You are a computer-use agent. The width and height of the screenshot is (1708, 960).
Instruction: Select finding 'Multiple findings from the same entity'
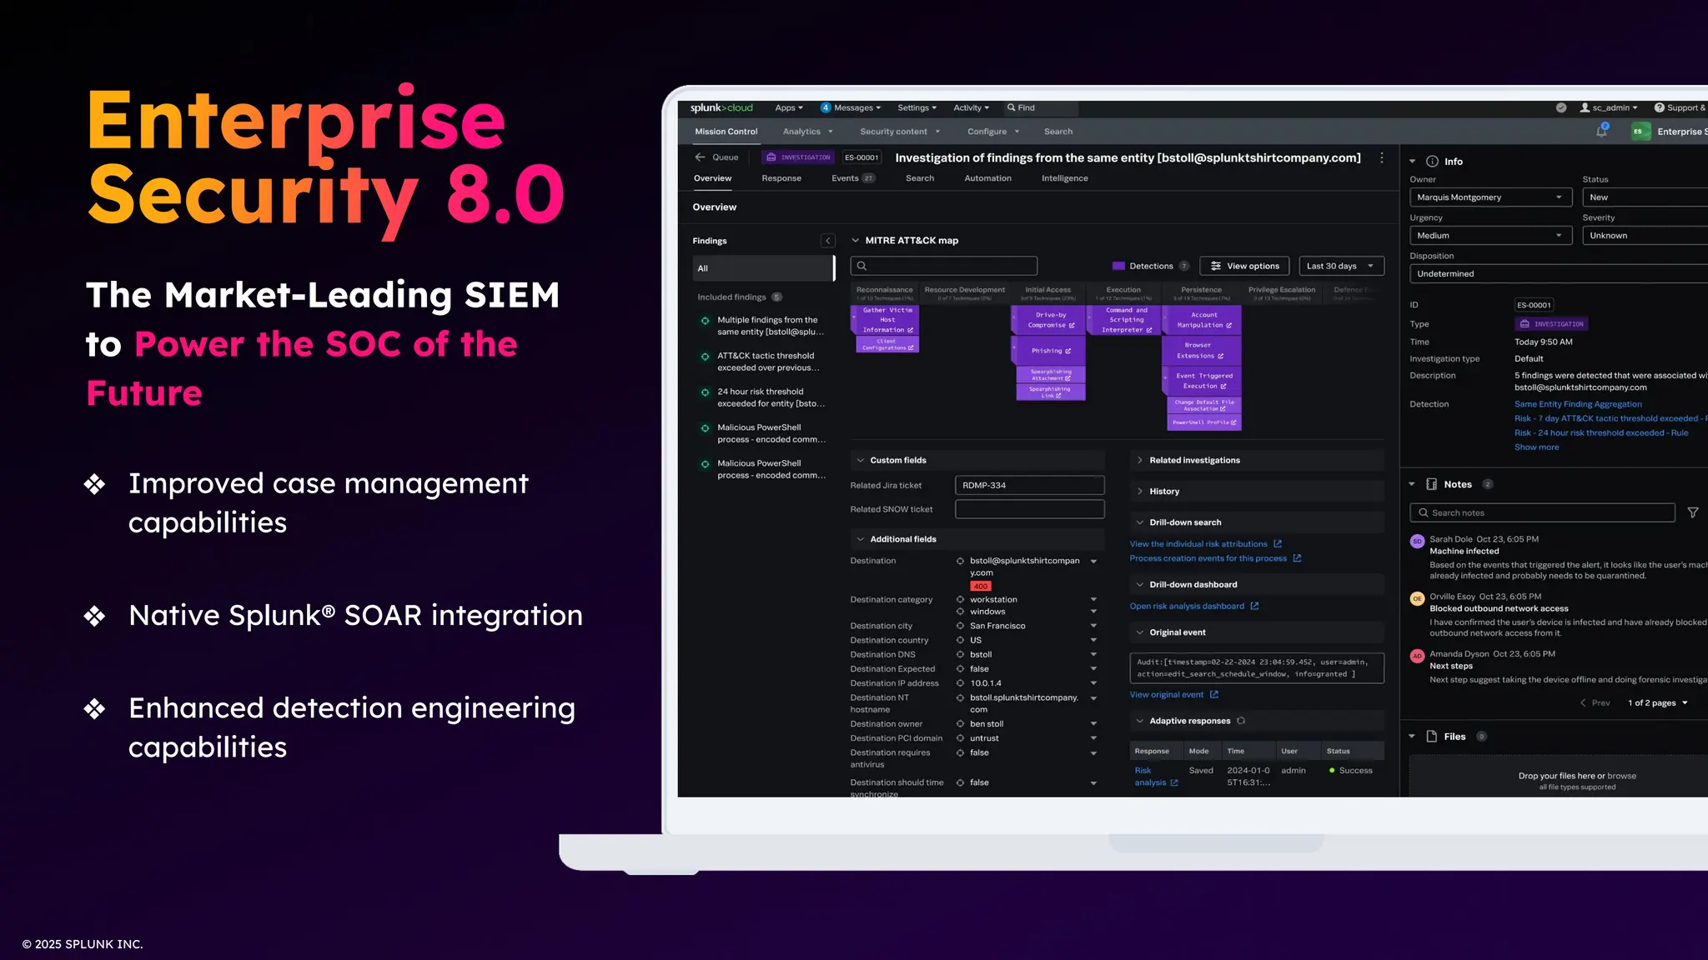point(763,326)
